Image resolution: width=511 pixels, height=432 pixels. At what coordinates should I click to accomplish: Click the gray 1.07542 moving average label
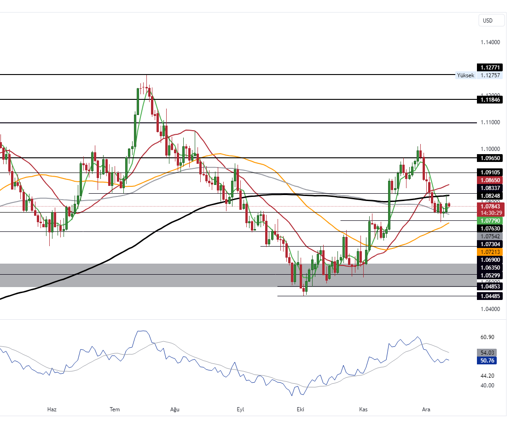coord(491,236)
